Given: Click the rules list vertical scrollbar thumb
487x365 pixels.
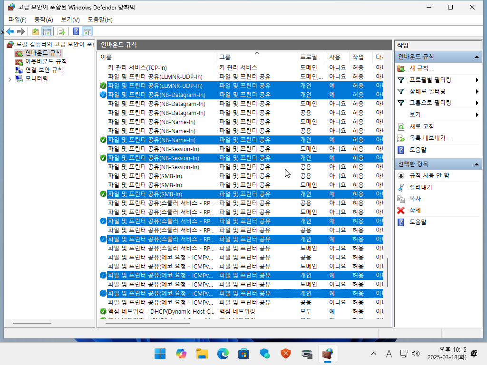Looking at the screenshot, I should [388, 272].
